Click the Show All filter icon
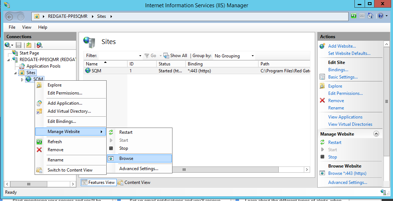 (166, 56)
